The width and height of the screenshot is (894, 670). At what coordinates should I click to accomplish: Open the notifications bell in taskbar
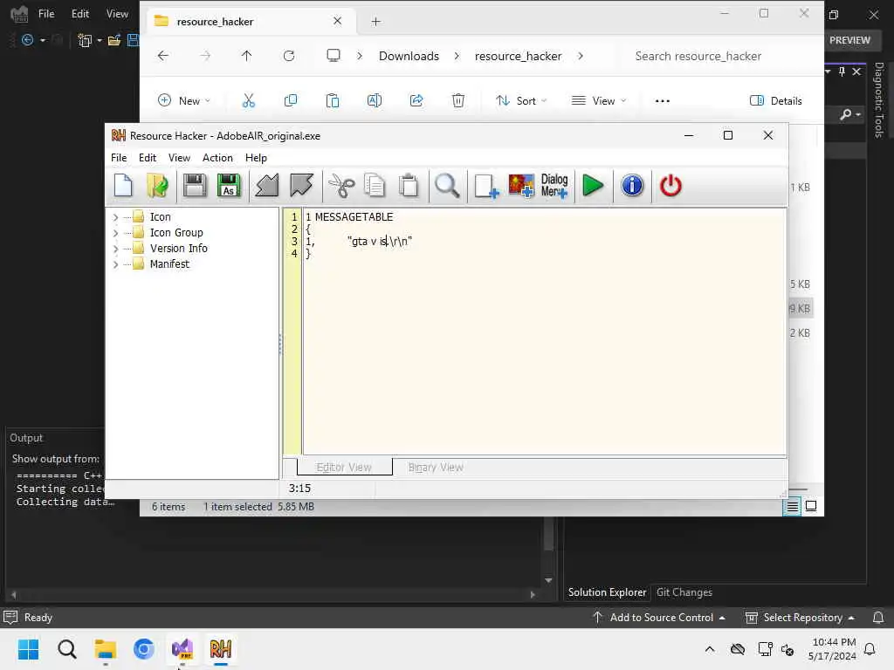[x=870, y=649]
